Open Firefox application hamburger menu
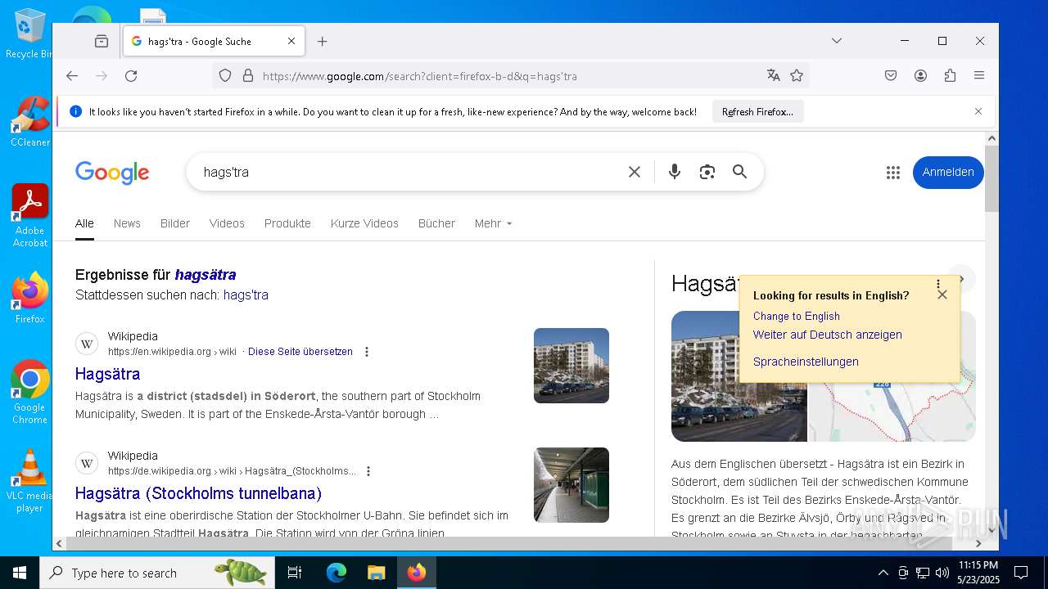This screenshot has width=1048, height=589. coord(979,76)
